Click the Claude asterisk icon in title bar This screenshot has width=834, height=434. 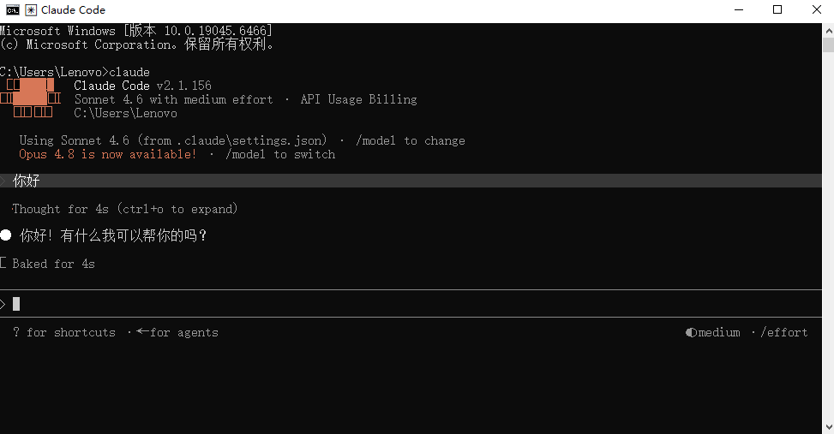pyautogui.click(x=31, y=9)
